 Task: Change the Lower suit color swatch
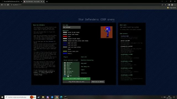tap(65, 45)
